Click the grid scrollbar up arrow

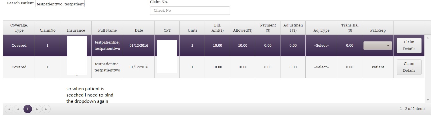click(428, 38)
